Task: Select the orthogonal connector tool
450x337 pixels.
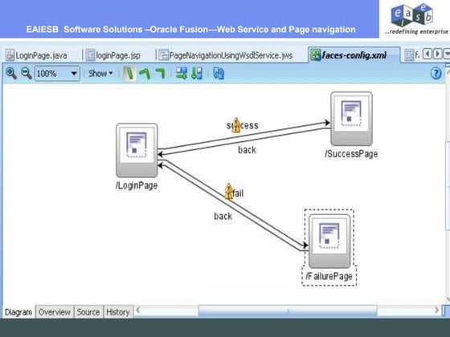Action: point(160,73)
